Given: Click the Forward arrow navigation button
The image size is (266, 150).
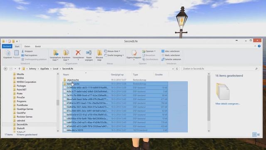Looking at the screenshot, I should coord(11,69).
